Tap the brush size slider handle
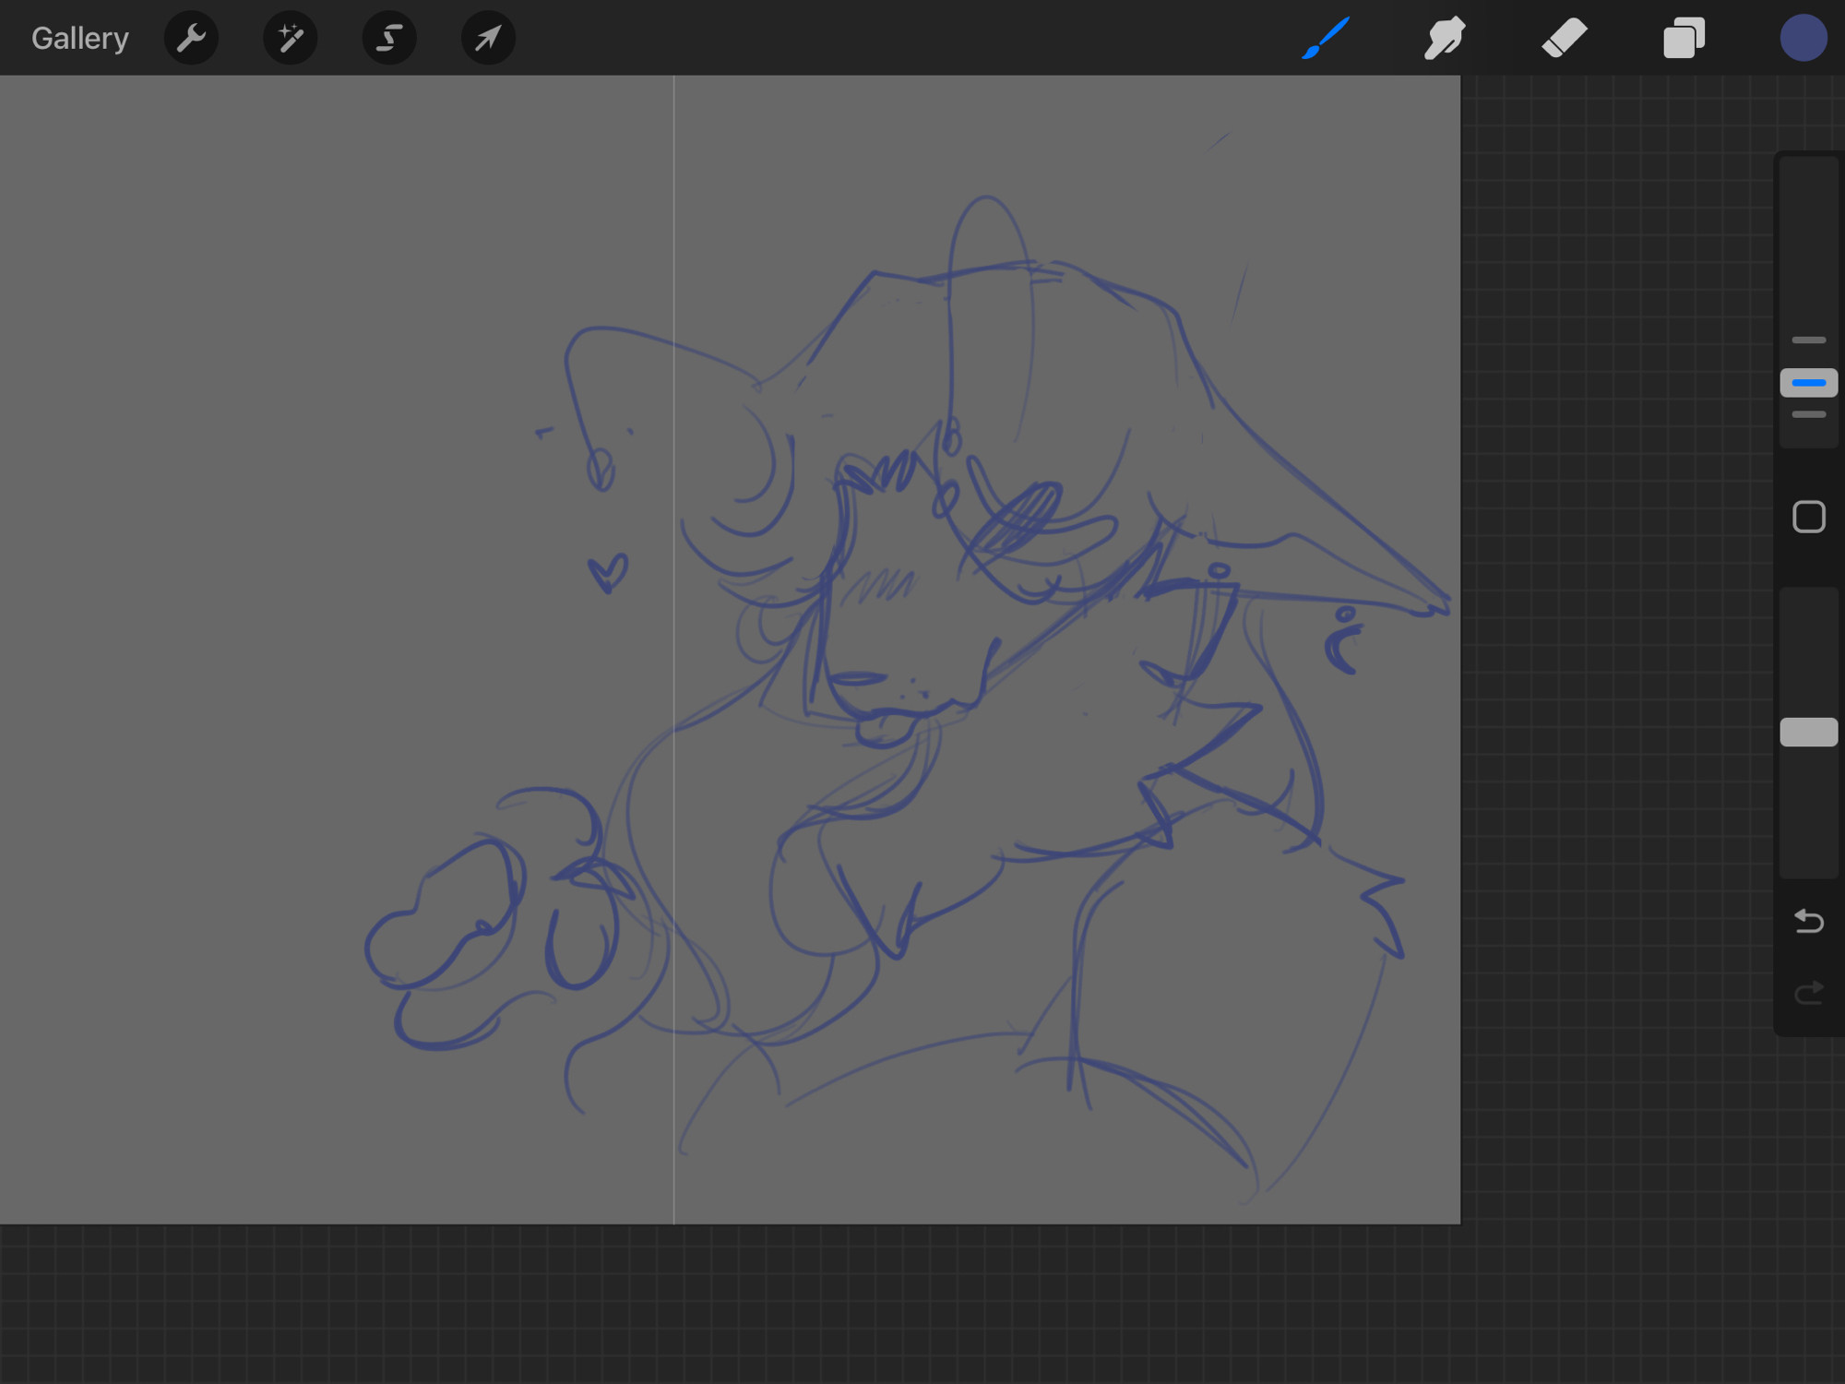1845x1384 pixels. point(1808,382)
